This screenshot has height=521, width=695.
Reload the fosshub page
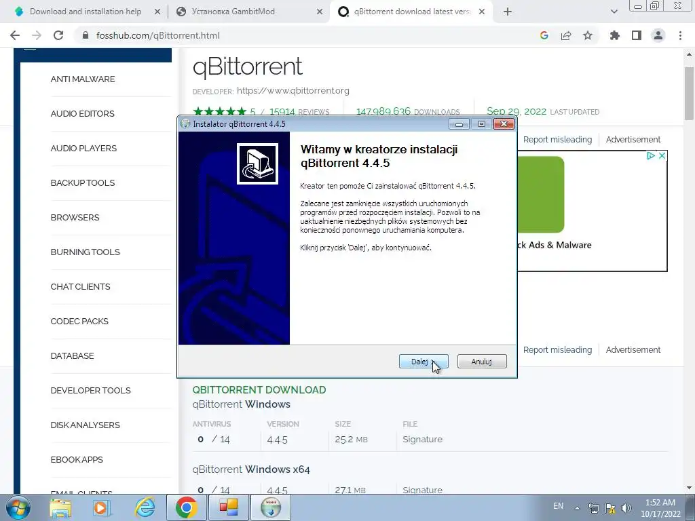[58, 35]
